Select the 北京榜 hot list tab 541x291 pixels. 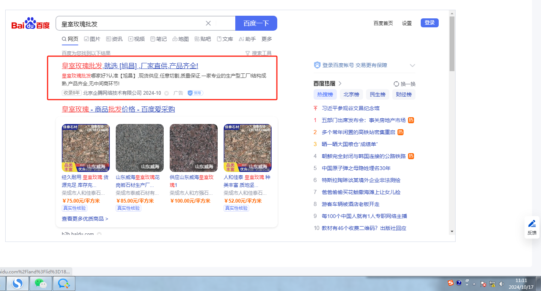click(351, 94)
